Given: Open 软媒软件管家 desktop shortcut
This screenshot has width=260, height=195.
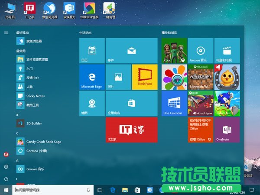Looking at the screenshot, I should (x=89, y=10).
